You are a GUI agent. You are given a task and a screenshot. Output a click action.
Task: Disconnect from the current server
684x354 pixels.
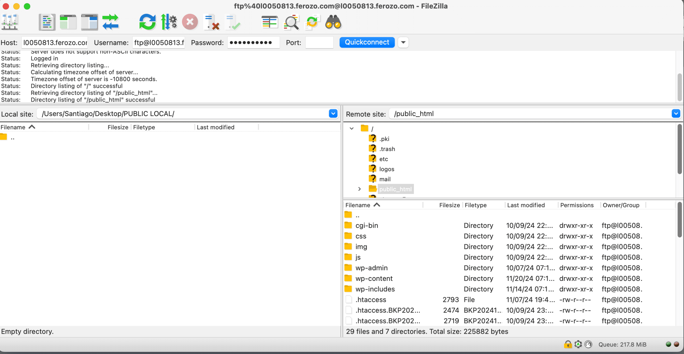pyautogui.click(x=211, y=22)
